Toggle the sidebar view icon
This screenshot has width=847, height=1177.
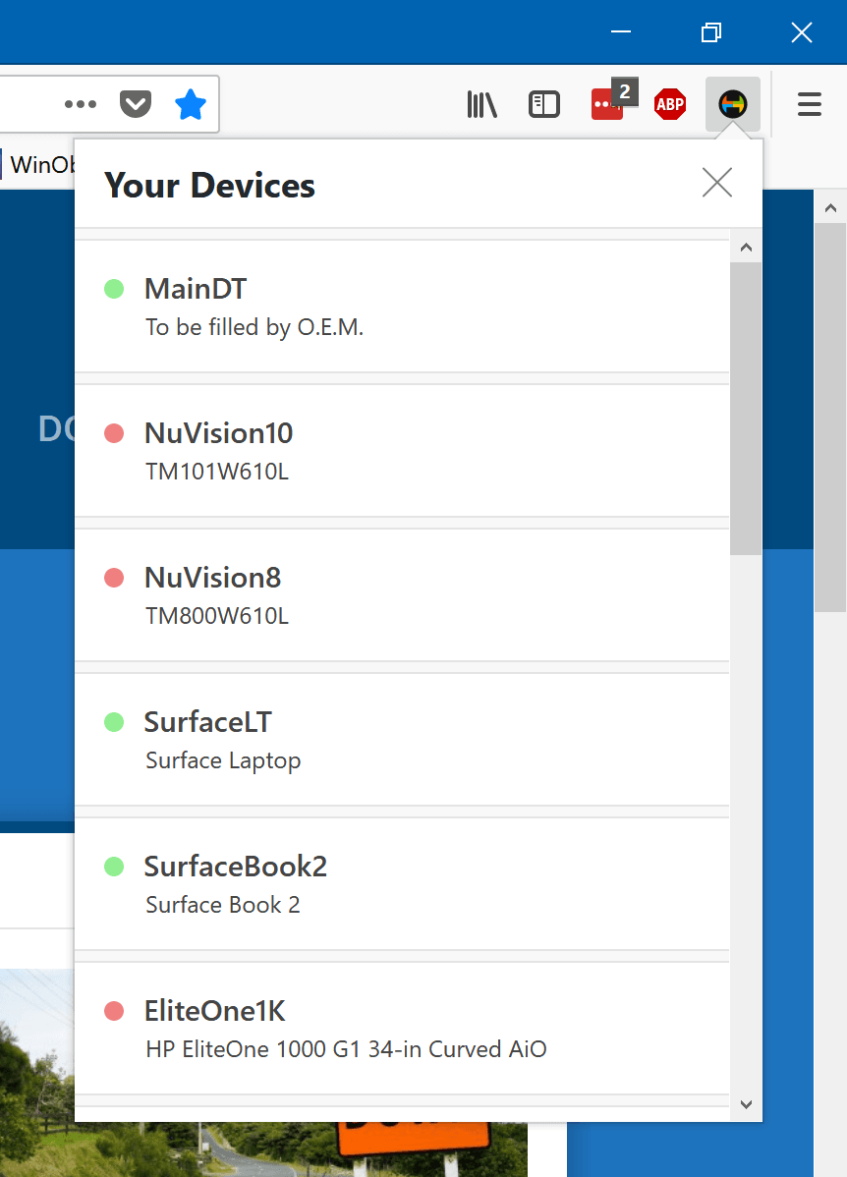click(x=543, y=104)
